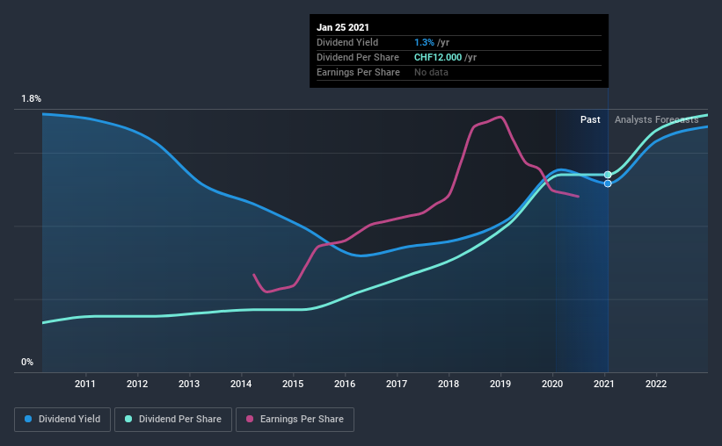This screenshot has width=722, height=446.
Task: Select the 2015 year axis label
Action: [293, 384]
